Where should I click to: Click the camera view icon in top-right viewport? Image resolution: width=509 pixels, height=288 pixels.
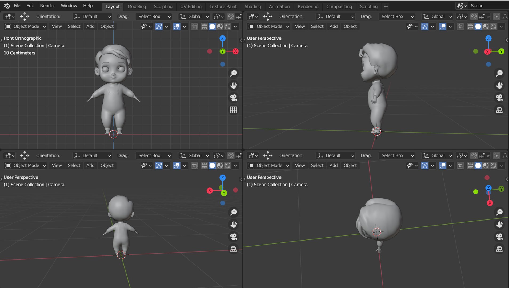(499, 98)
